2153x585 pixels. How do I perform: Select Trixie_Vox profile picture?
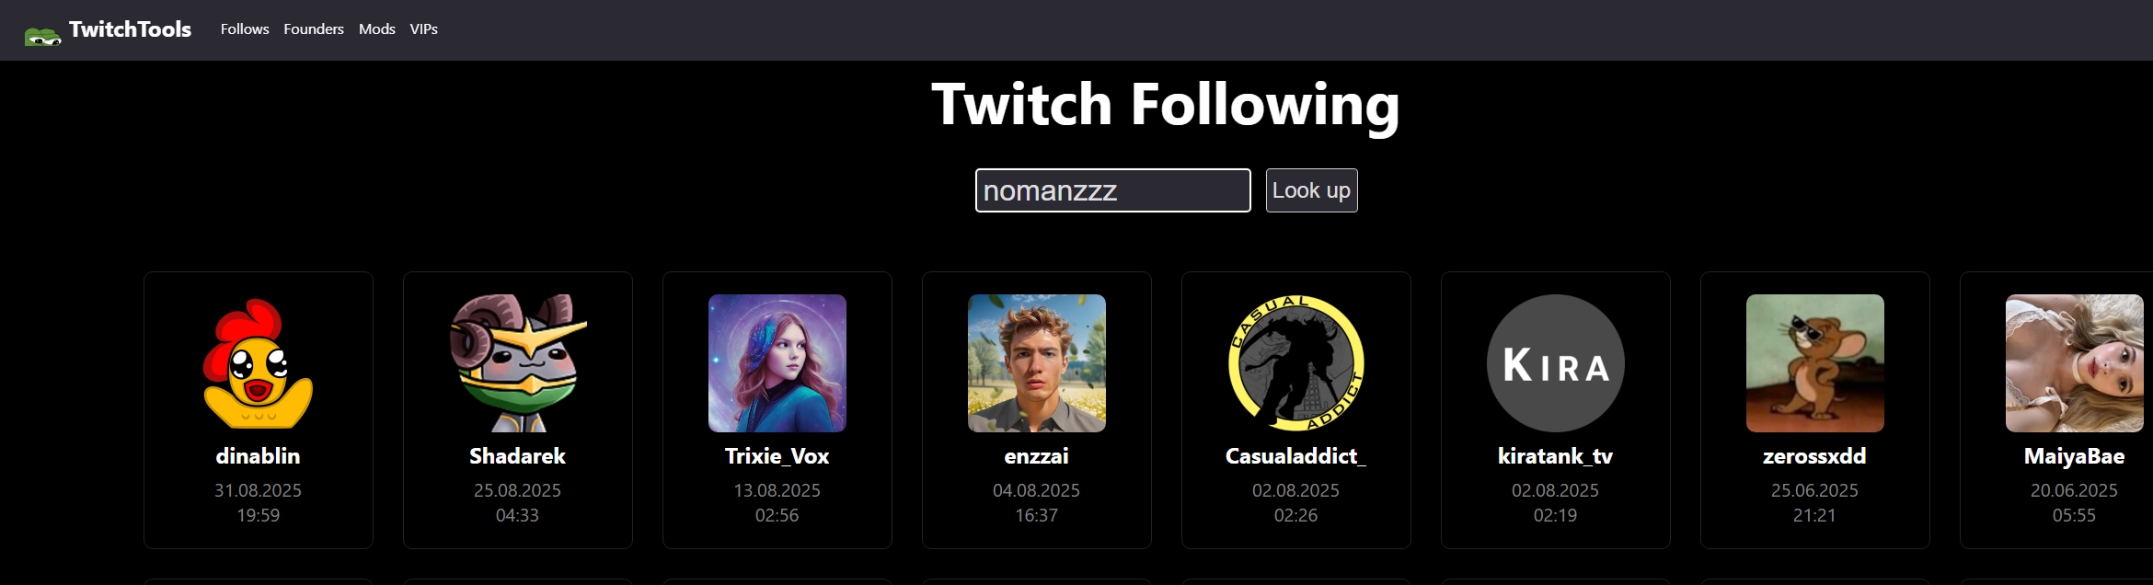pyautogui.click(x=777, y=363)
